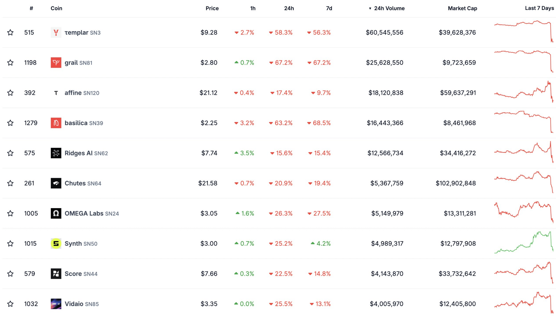Click the Score coin logo icon

click(56, 274)
